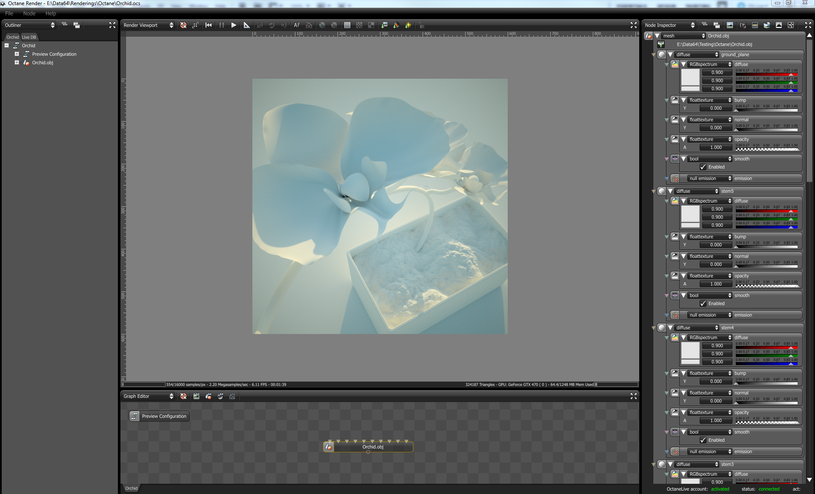Collapse the Orchid root tree node
The height and width of the screenshot is (494, 815).
(6, 46)
